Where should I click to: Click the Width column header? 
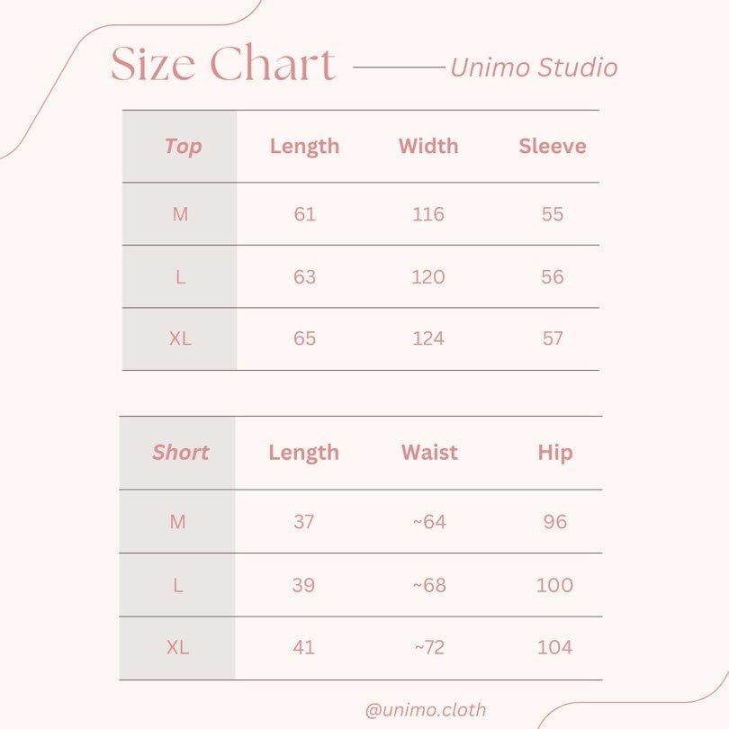tap(428, 146)
